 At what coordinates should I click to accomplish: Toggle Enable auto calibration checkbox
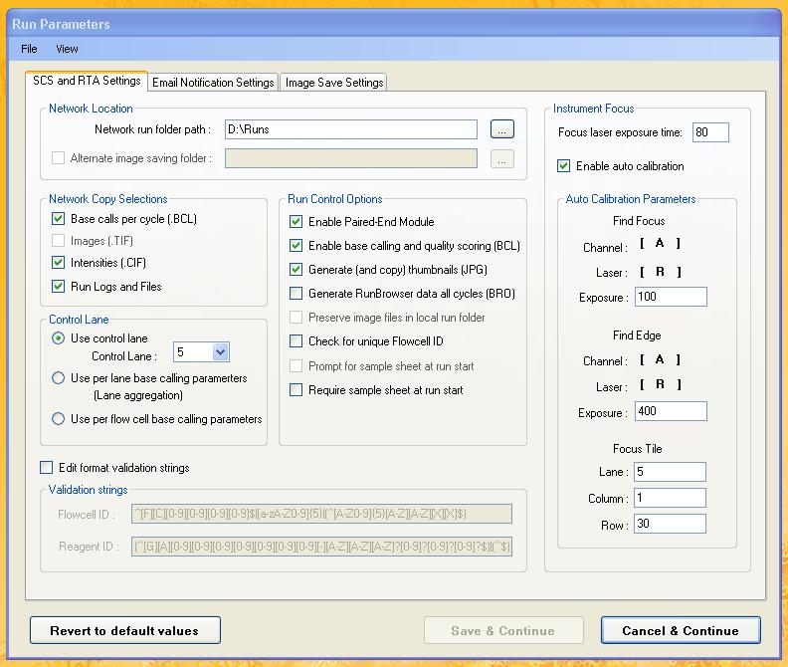[563, 165]
